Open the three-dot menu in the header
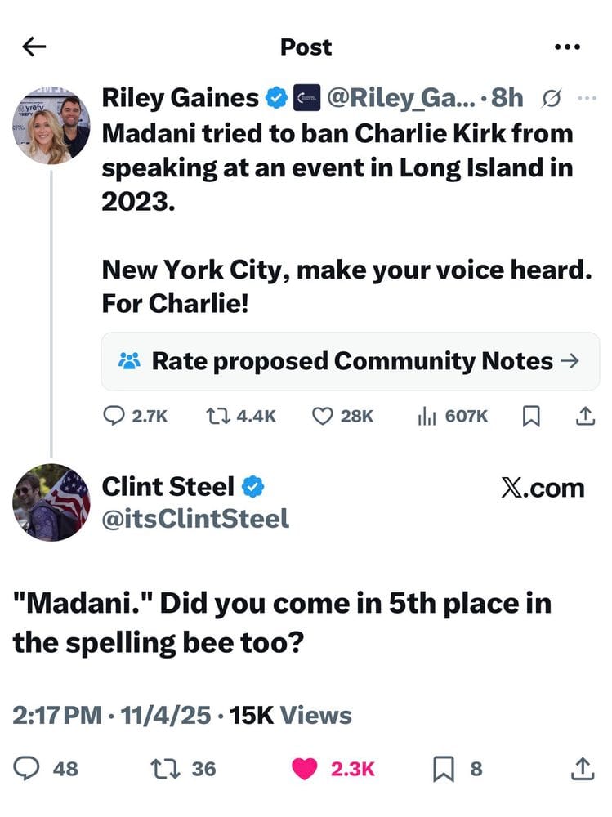Screen dimensions: 612x817 (x=565, y=47)
